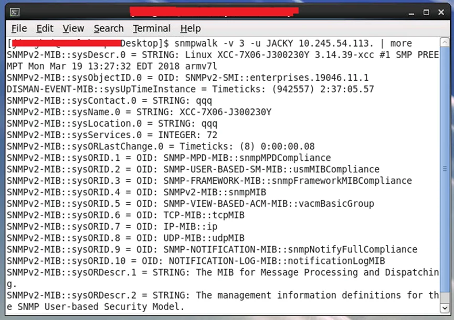Open the Edit menu
454x320 pixels.
[x=45, y=29]
